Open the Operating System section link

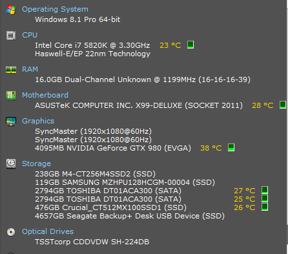coord(55,9)
